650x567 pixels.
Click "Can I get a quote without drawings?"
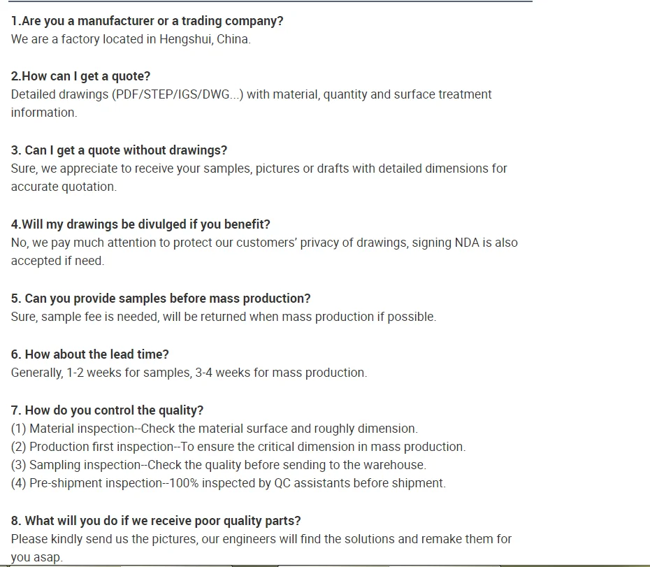[x=119, y=150]
